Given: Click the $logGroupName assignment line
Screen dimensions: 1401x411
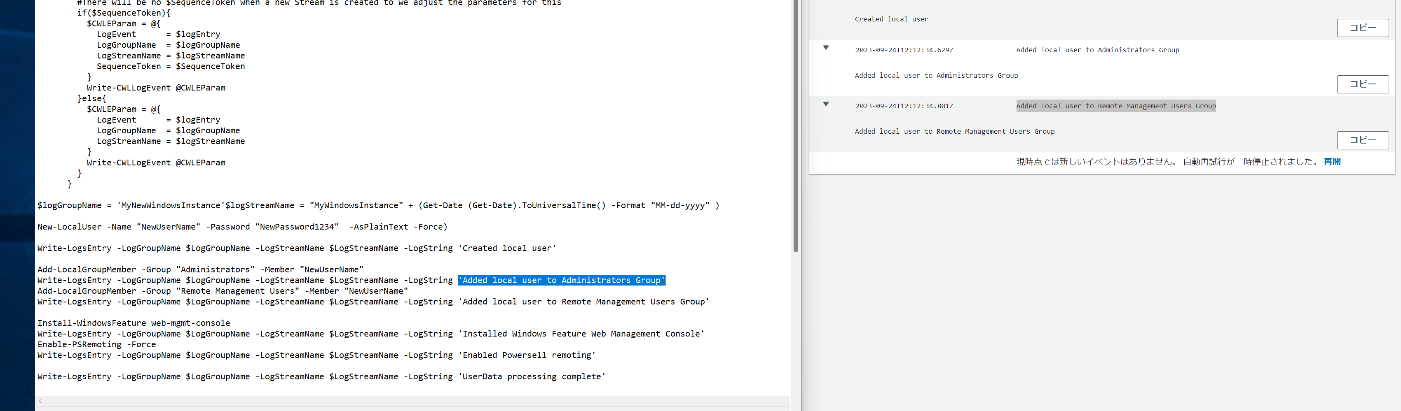Looking at the screenshot, I should tap(378, 205).
